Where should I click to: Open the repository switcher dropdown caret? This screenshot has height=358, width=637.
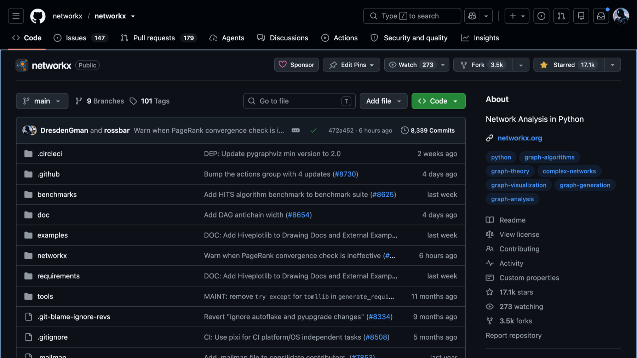click(x=133, y=16)
